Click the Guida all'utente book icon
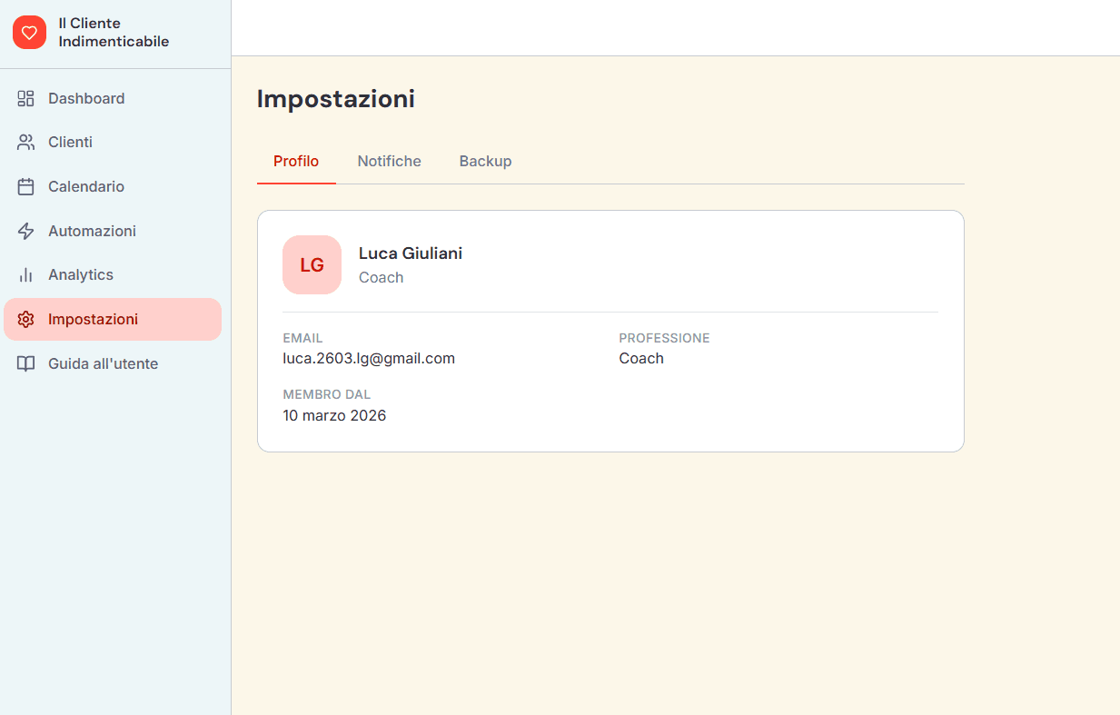The height and width of the screenshot is (715, 1120). click(25, 363)
